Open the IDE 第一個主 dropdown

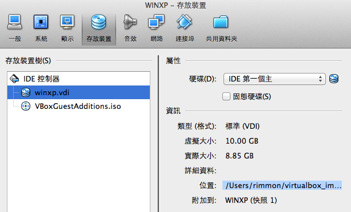tap(274, 79)
